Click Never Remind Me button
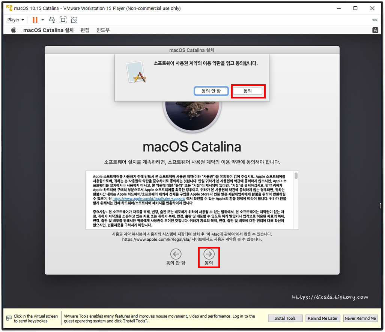The width and height of the screenshot is (385, 332). pyautogui.click(x=360, y=318)
